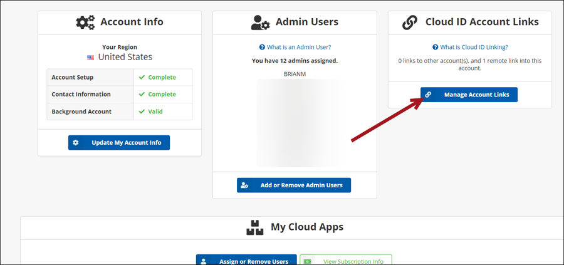Click the user icon on Add or Remove Admin Users
This screenshot has height=265, width=564.
[x=245, y=185]
